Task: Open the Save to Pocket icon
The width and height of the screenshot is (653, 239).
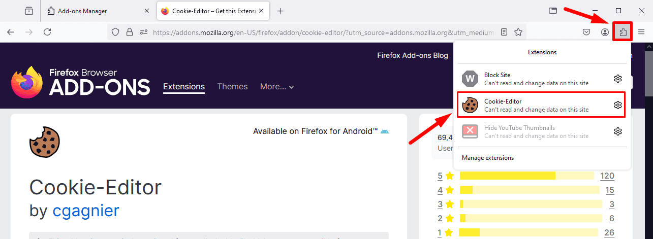Action: [586, 32]
